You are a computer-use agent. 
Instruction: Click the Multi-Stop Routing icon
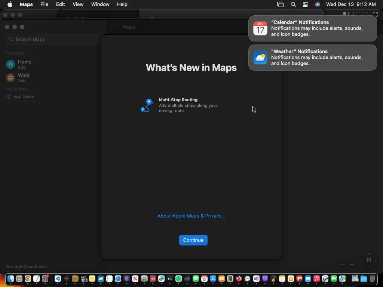(147, 105)
